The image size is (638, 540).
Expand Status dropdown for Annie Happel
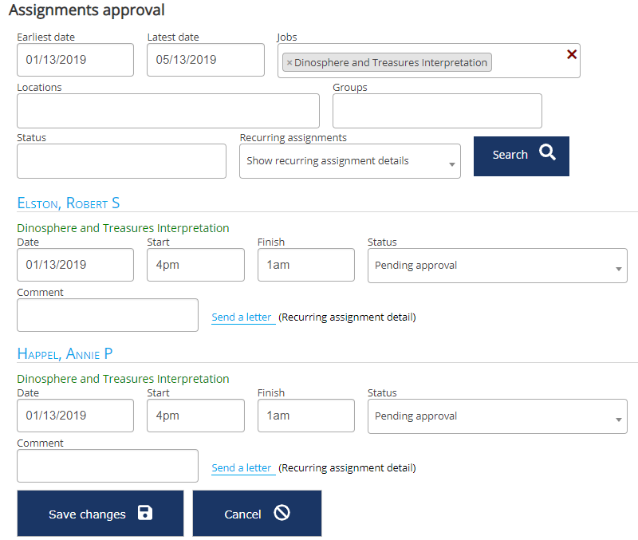(497, 416)
